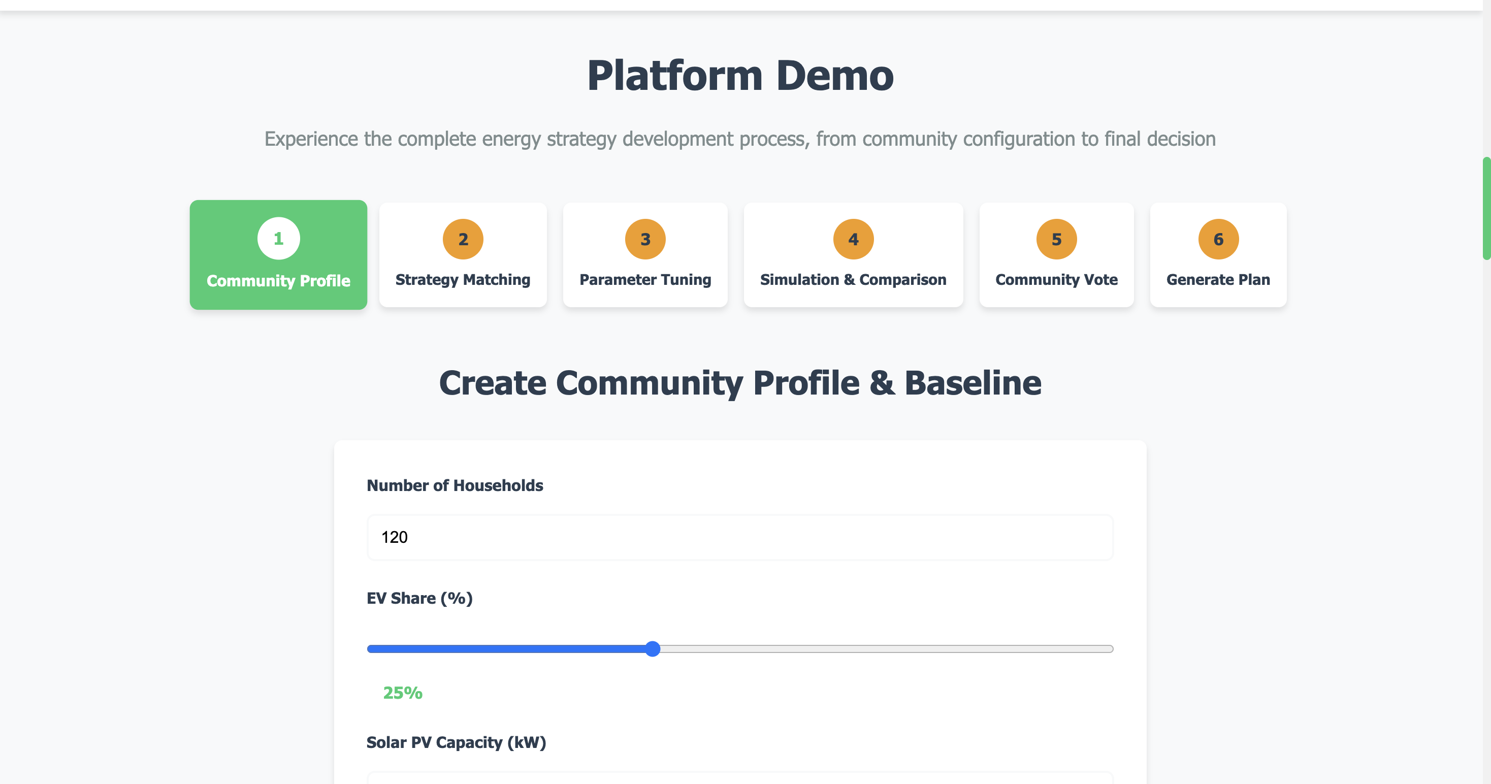1491x784 pixels.
Task: Click the number 3 step circle
Action: [x=645, y=239]
